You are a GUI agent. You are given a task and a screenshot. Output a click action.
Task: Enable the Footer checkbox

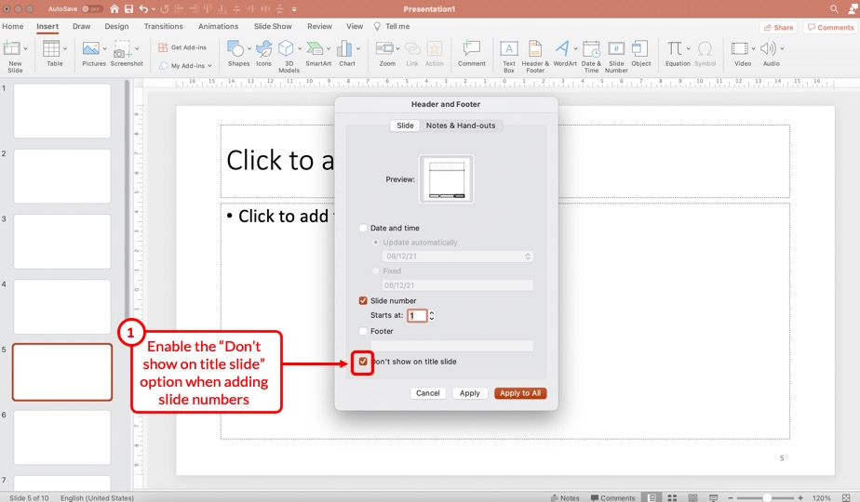(x=363, y=331)
